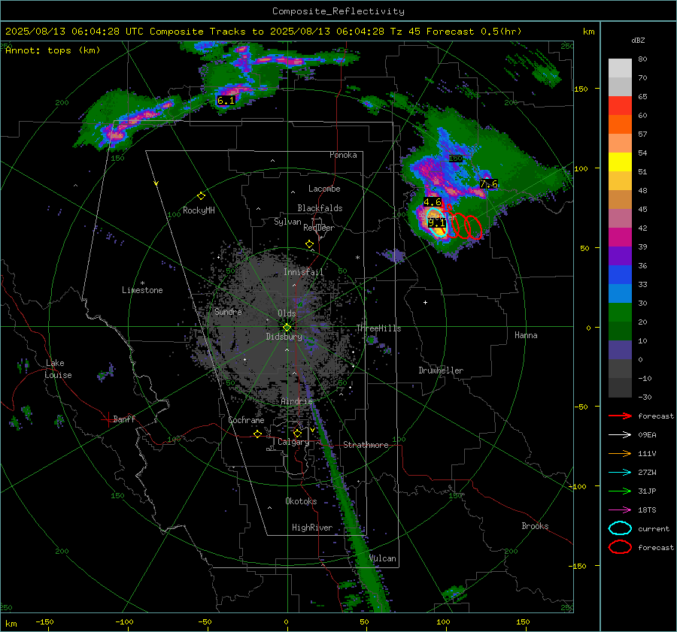Click the Limestone label on map
This screenshot has height=632, width=677.
tap(142, 290)
